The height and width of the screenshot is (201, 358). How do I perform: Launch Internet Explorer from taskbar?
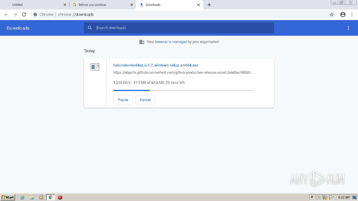[22, 197]
